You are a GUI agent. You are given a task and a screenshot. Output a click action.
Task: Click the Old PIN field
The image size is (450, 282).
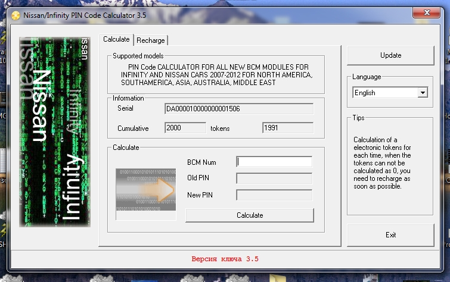coord(274,178)
